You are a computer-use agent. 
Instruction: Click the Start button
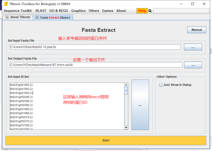(x=106, y=141)
